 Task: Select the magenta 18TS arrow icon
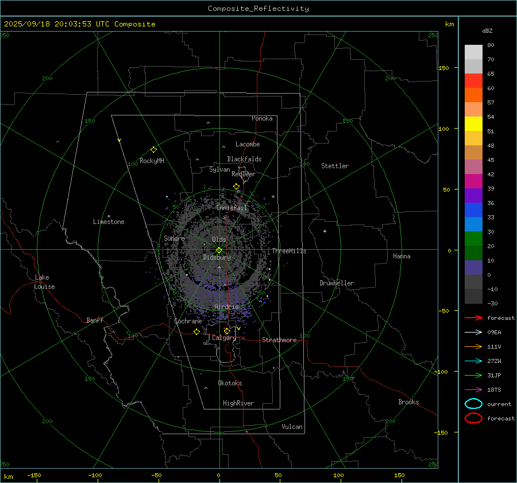(473, 389)
